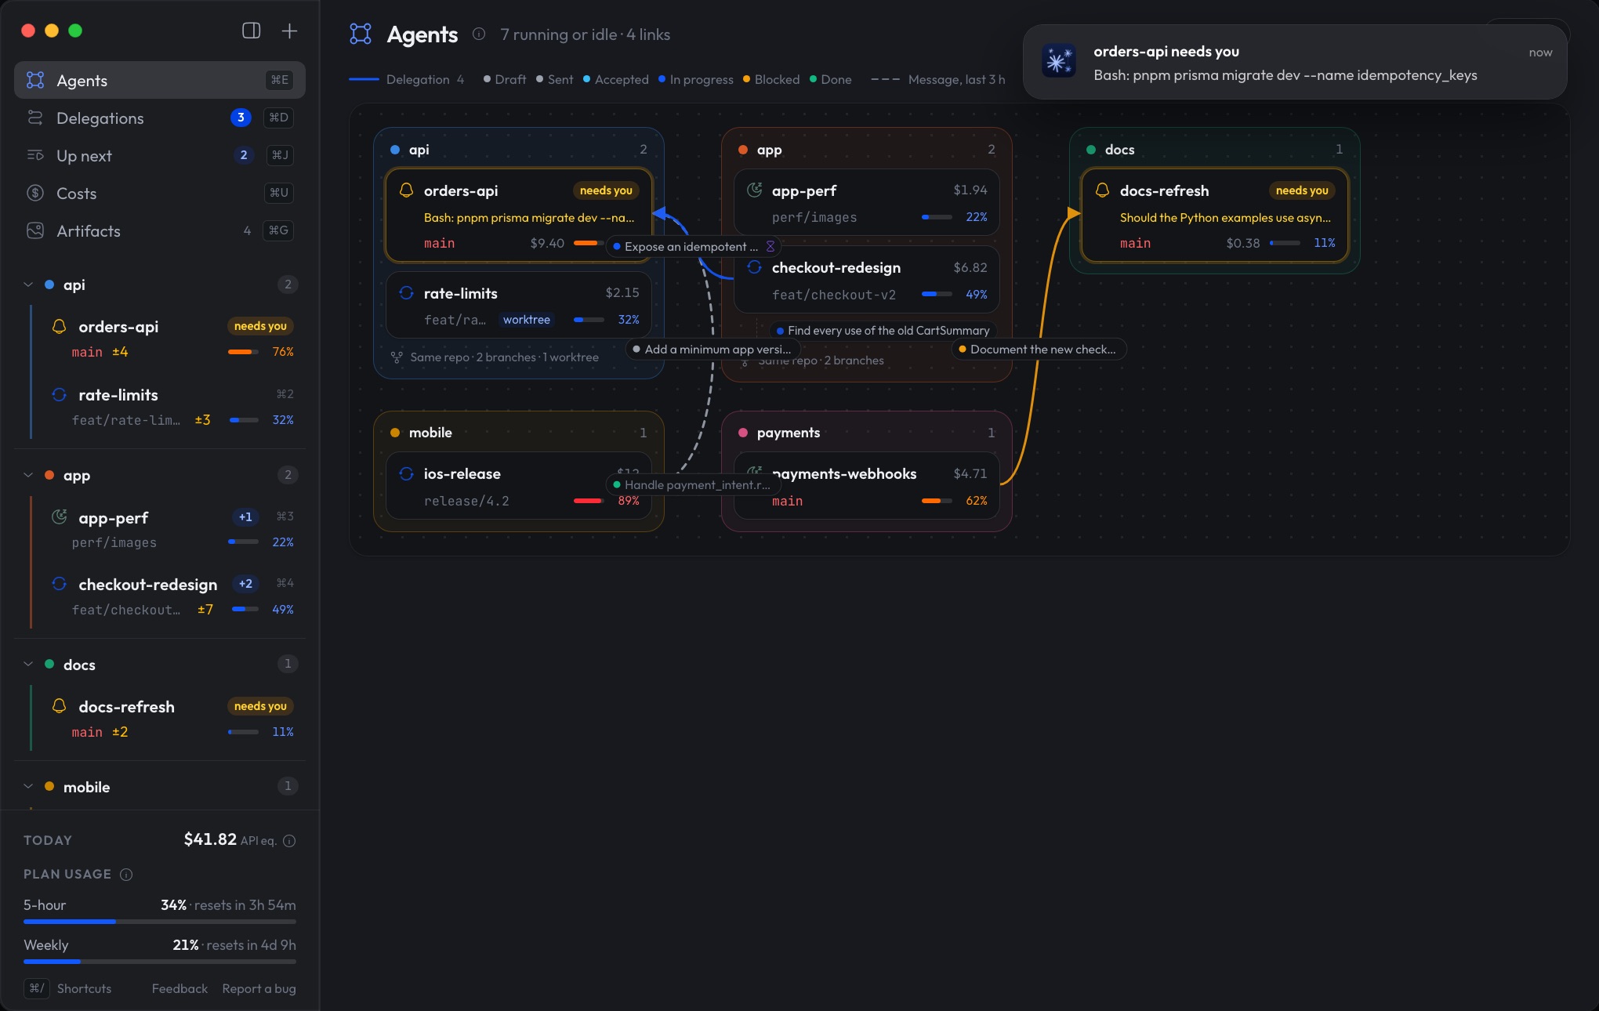Viewport: 1599px width, 1011px height.
Task: Click Report a bug link
Action: coord(259,988)
